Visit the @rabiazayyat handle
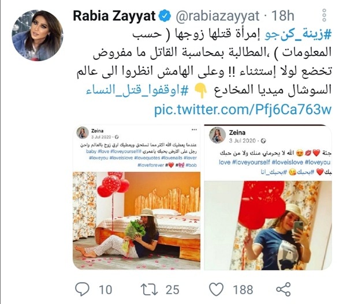The width and height of the screenshot is (343, 304). [x=218, y=16]
